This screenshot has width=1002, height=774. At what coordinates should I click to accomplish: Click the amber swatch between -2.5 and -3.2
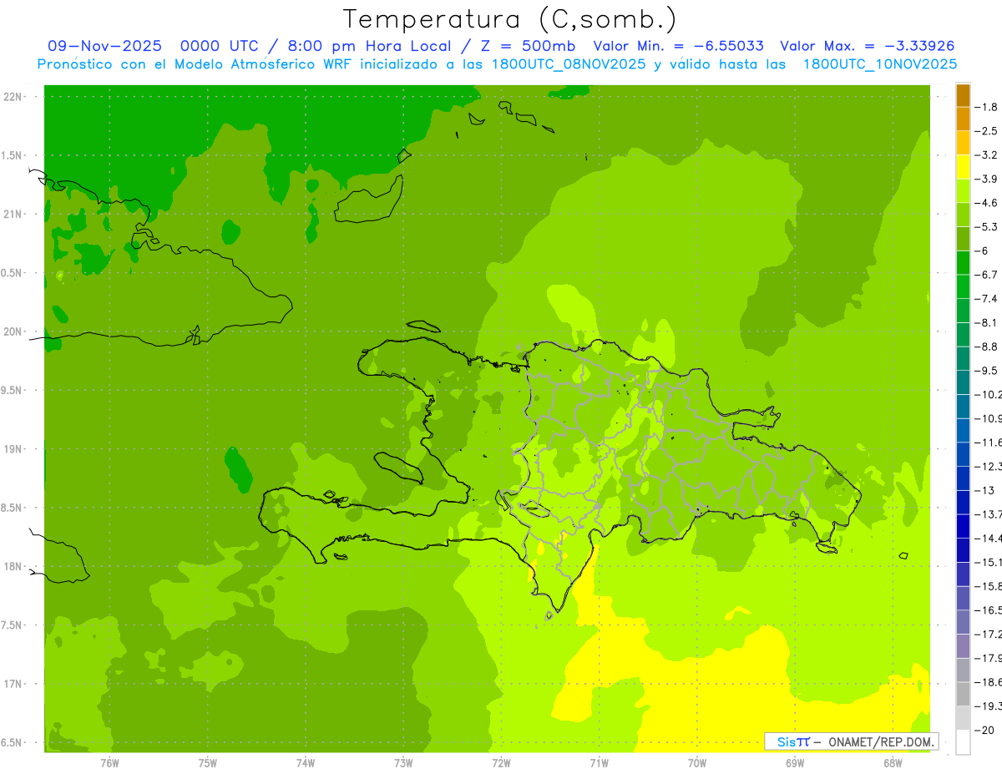[963, 143]
